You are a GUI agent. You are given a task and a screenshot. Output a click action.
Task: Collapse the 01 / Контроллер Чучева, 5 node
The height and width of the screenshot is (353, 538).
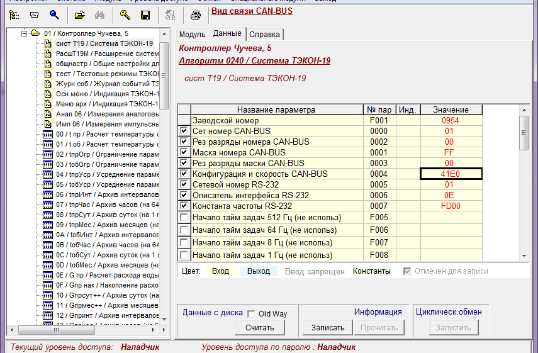pos(24,33)
